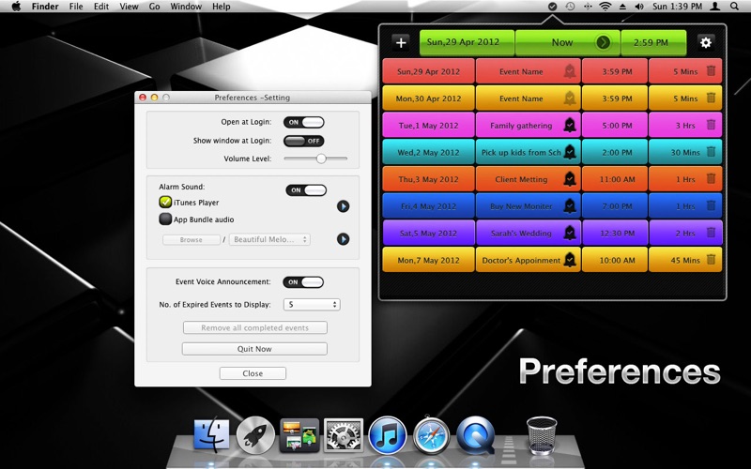Open the File menu
The width and height of the screenshot is (751, 469).
tap(76, 7)
